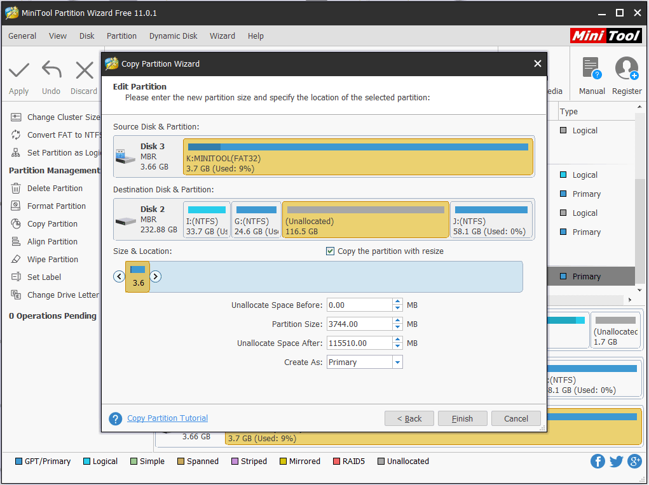Select Set Partition as Logical icon

click(16, 152)
